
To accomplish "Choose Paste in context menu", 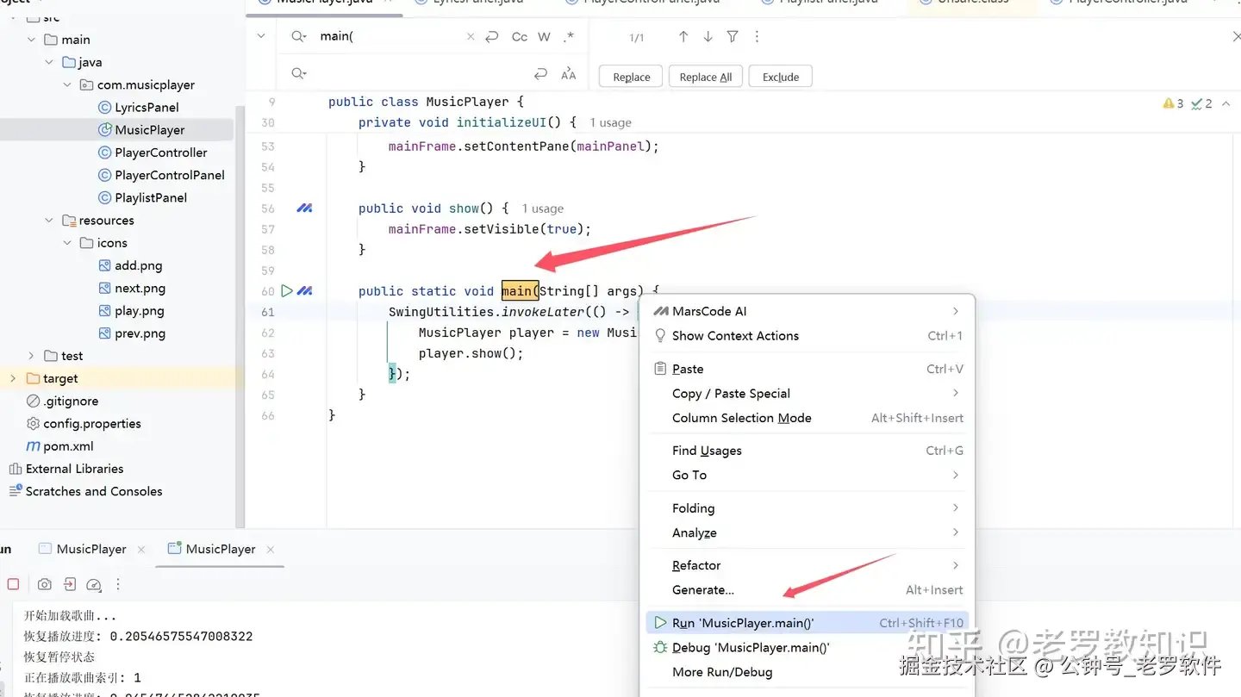I will [x=806, y=369].
